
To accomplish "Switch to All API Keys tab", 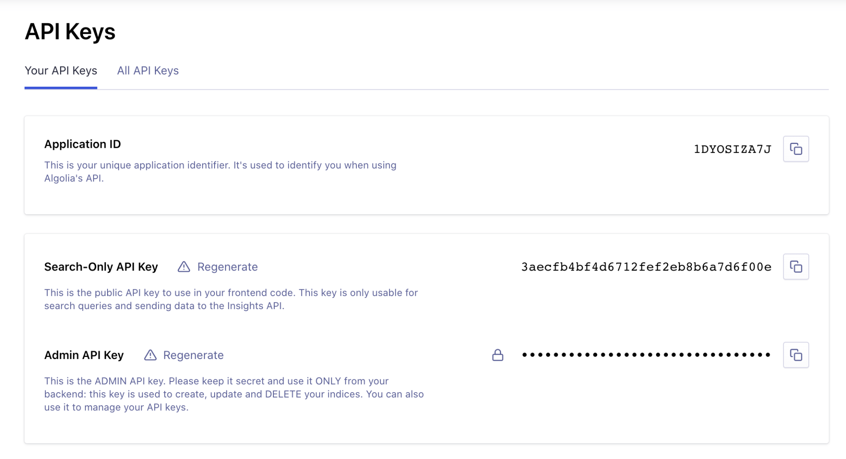I will tap(148, 71).
